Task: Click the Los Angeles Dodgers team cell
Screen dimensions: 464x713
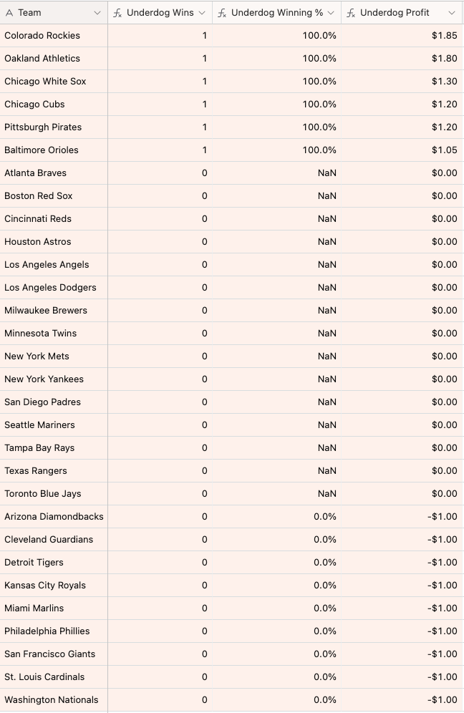Action: click(50, 288)
